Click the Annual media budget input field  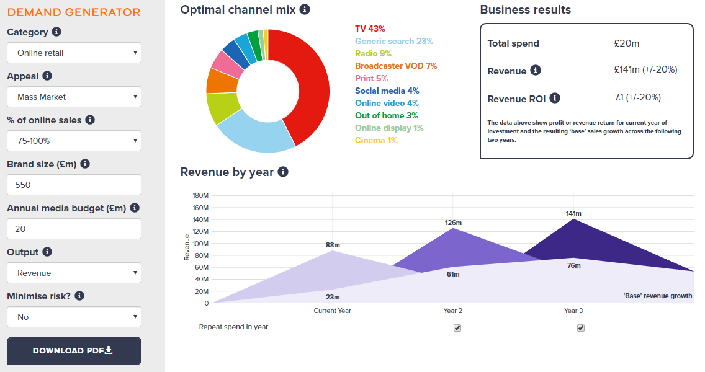[x=74, y=229]
